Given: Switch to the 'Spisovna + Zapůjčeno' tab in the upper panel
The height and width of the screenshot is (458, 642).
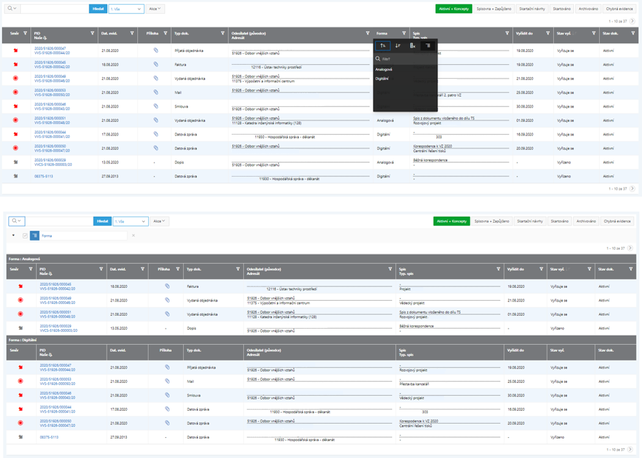Looking at the screenshot, I should point(494,8).
